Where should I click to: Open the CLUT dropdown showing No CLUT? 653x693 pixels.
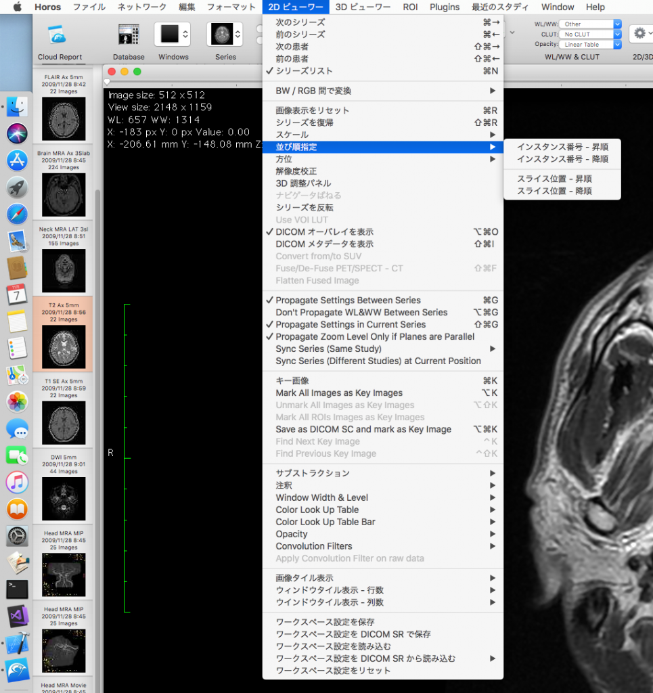click(x=590, y=34)
